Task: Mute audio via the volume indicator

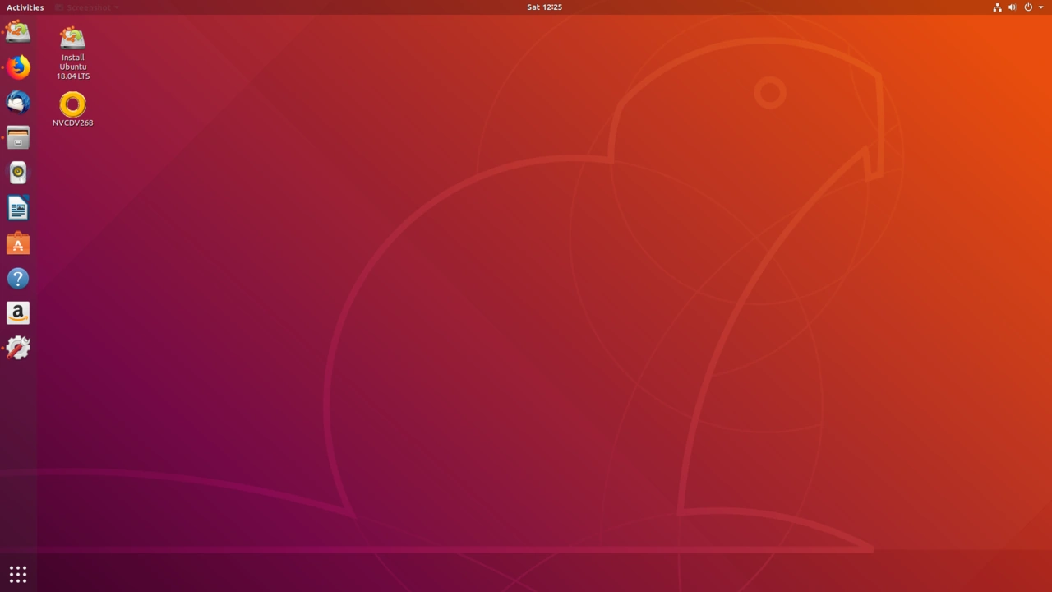Action: 1013,7
